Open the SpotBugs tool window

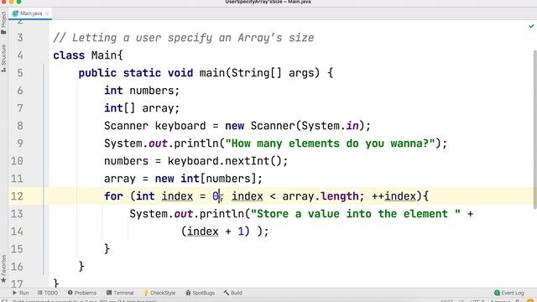(x=200, y=293)
